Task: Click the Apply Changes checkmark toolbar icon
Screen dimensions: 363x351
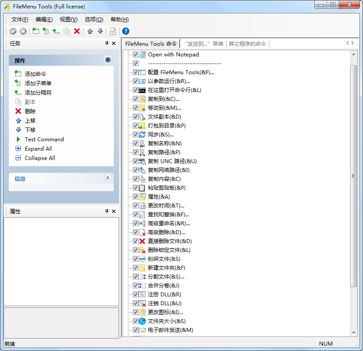Action: pos(13,31)
